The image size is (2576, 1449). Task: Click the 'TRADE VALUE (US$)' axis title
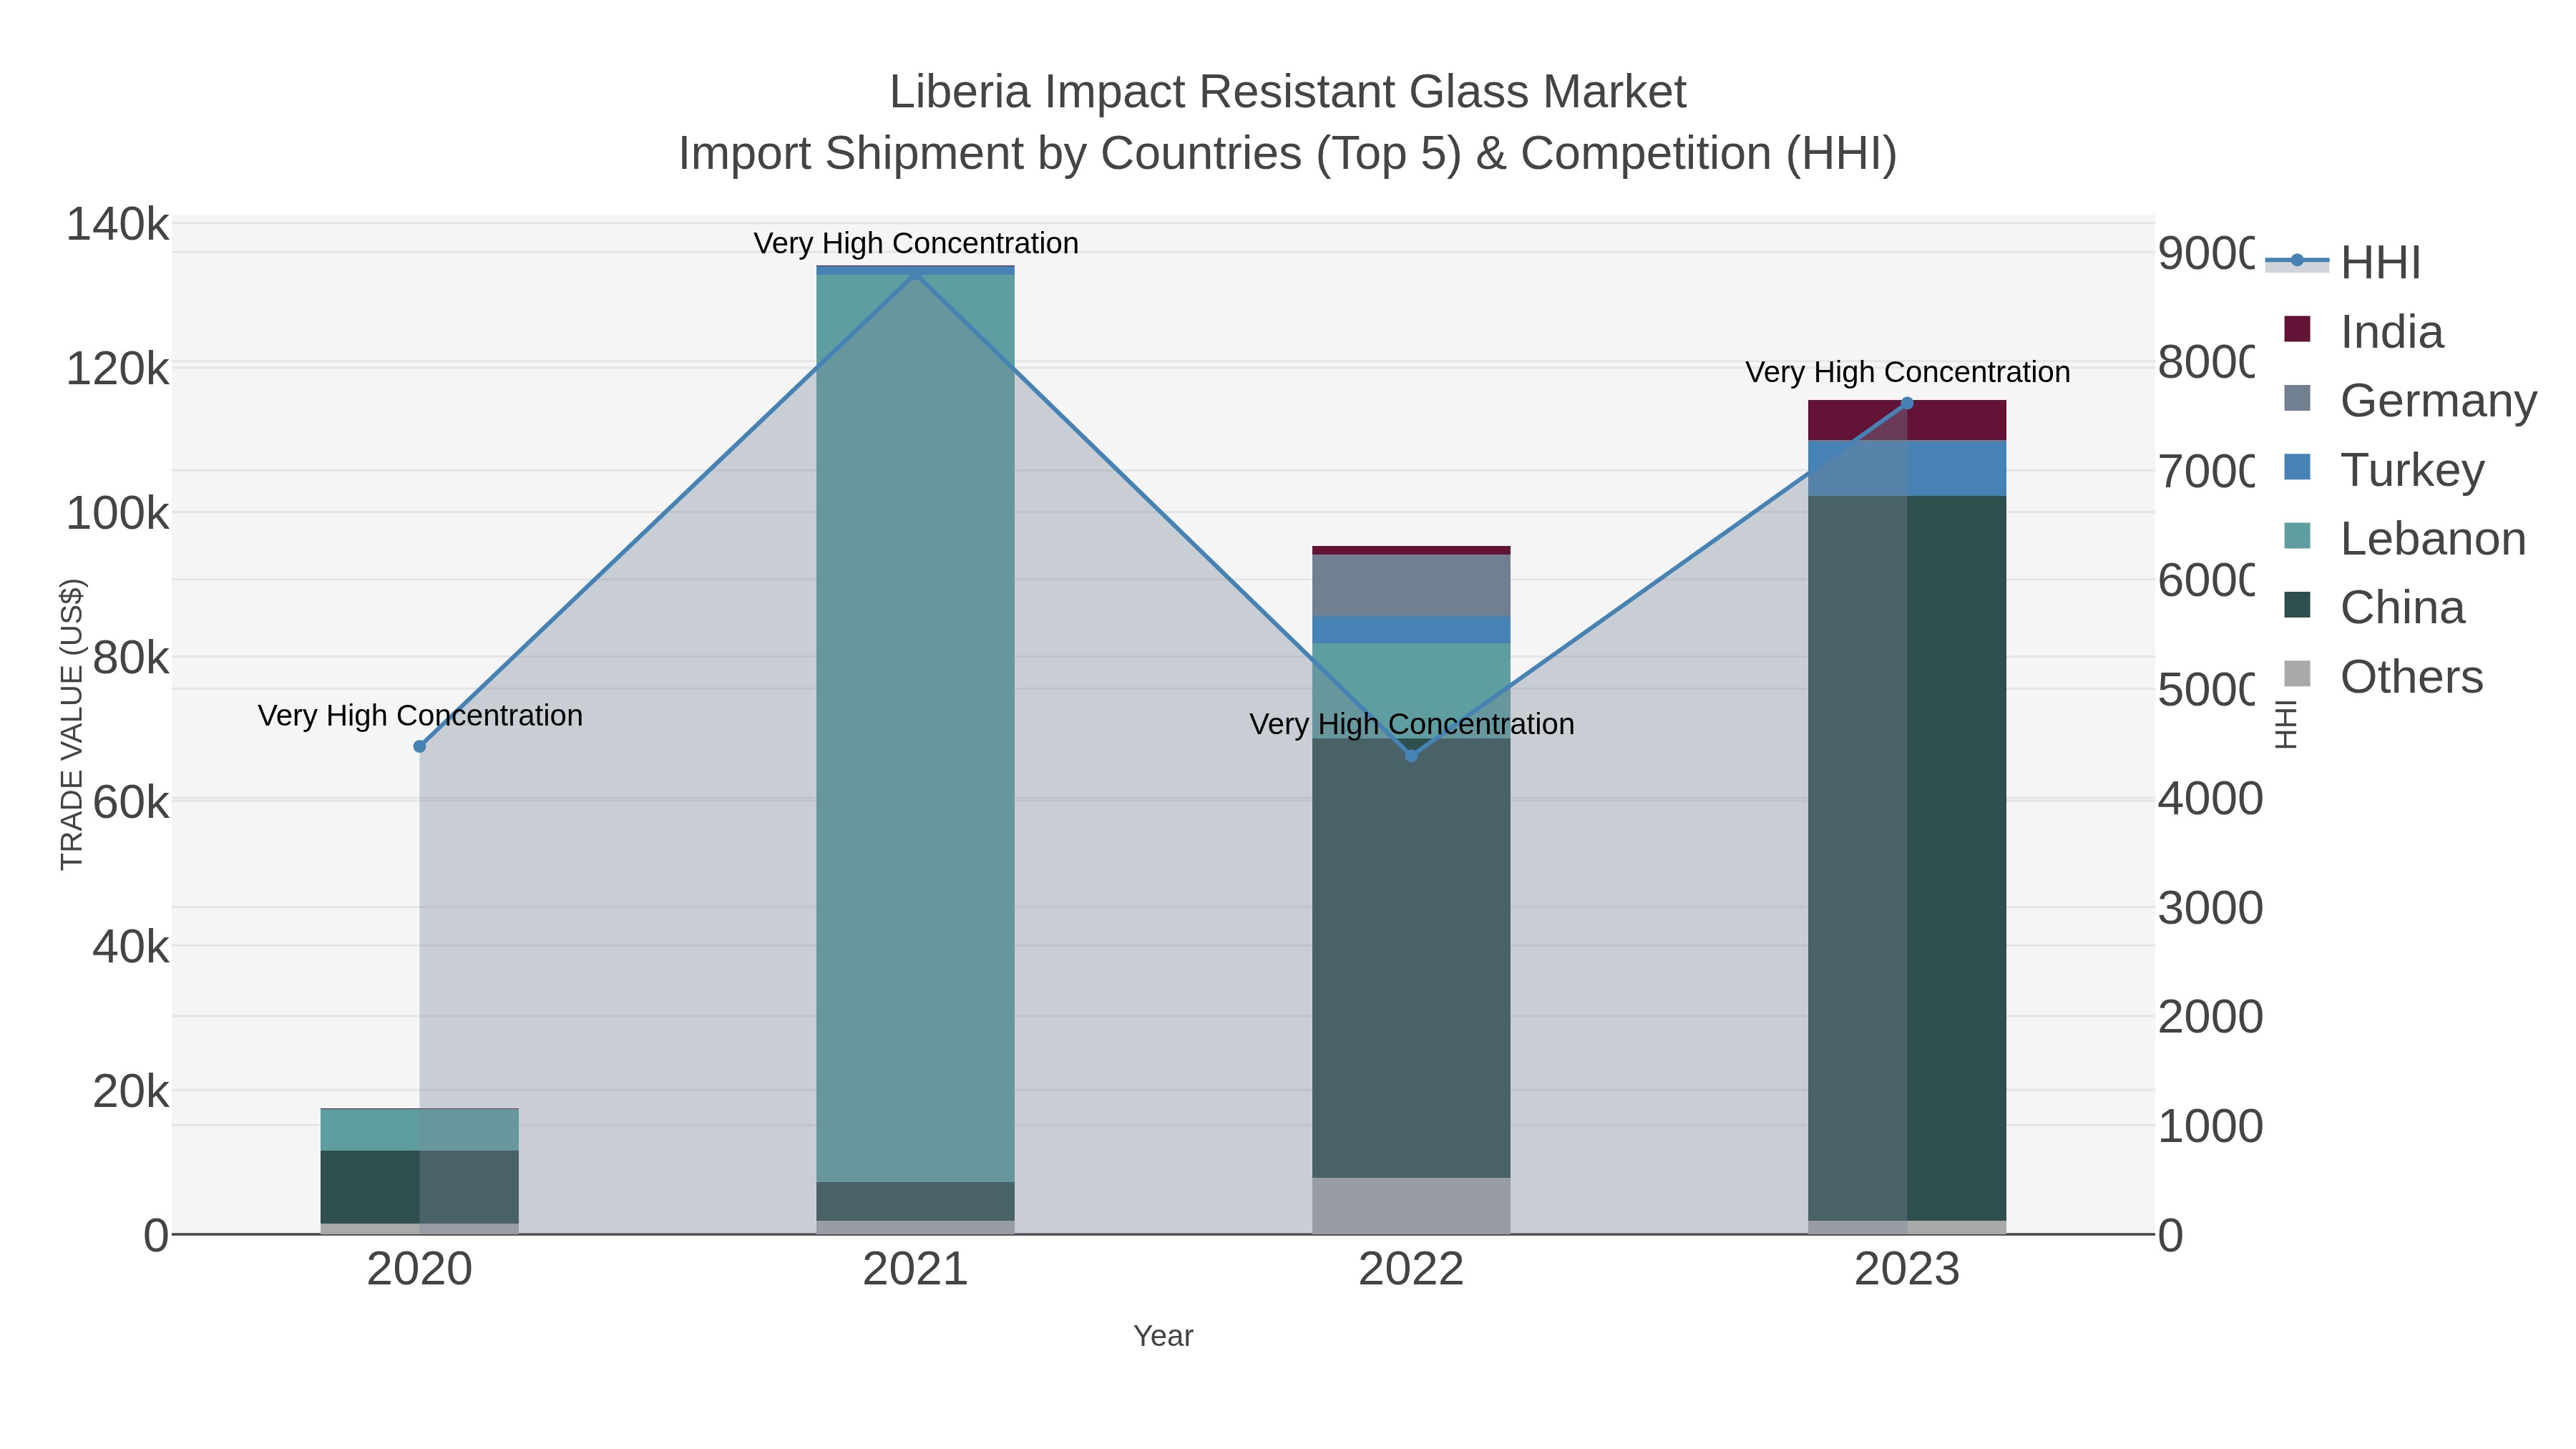72,724
